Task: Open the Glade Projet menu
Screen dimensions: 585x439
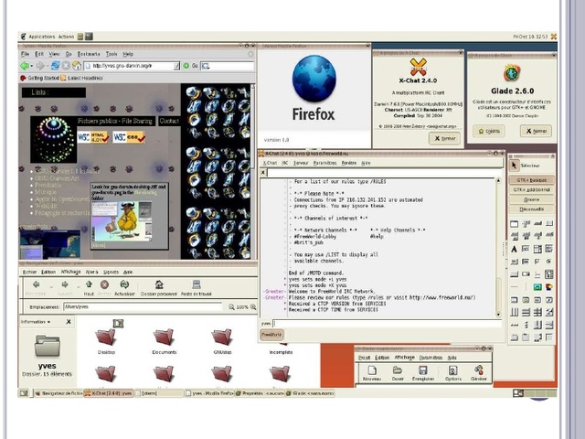Action: click(364, 358)
